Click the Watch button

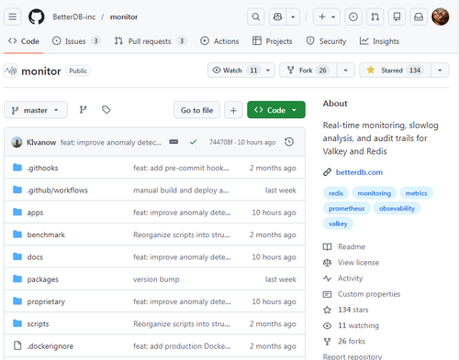point(234,71)
